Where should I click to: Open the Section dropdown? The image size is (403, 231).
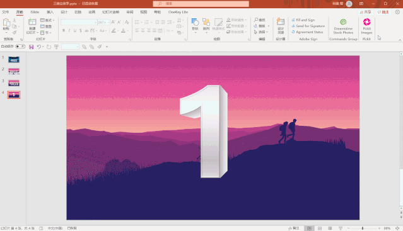[46, 33]
